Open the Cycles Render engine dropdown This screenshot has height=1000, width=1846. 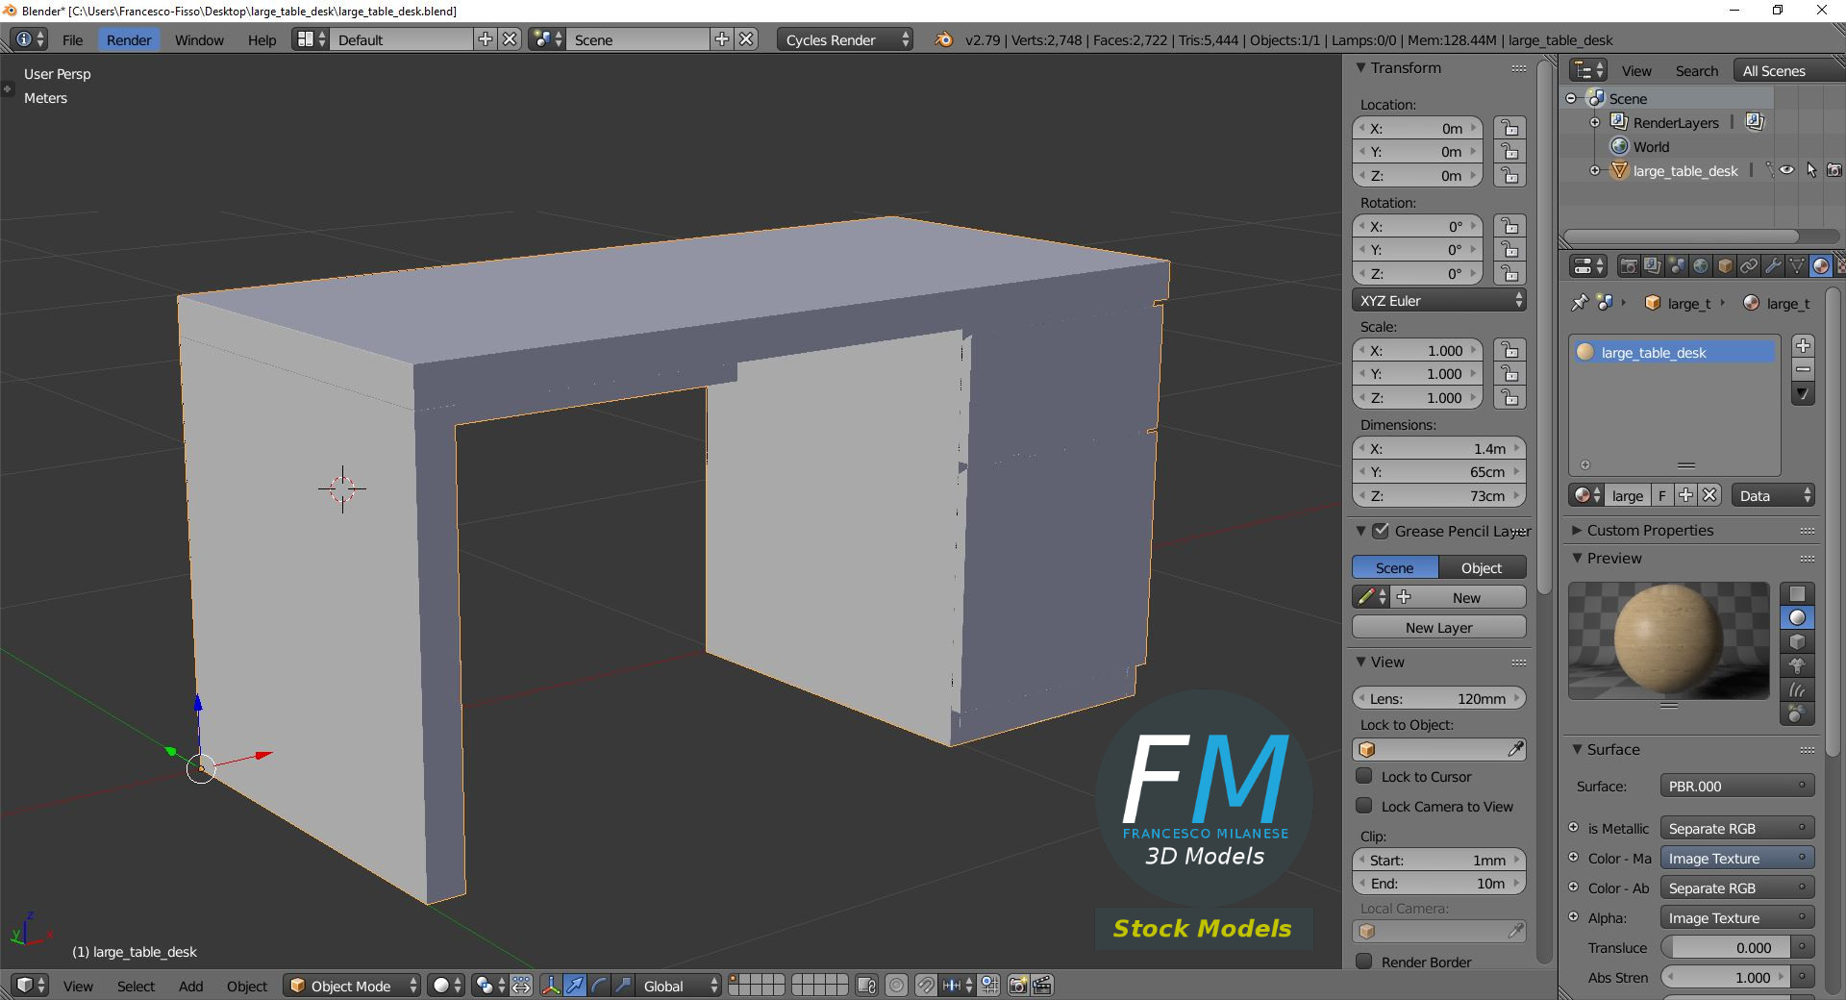843,39
